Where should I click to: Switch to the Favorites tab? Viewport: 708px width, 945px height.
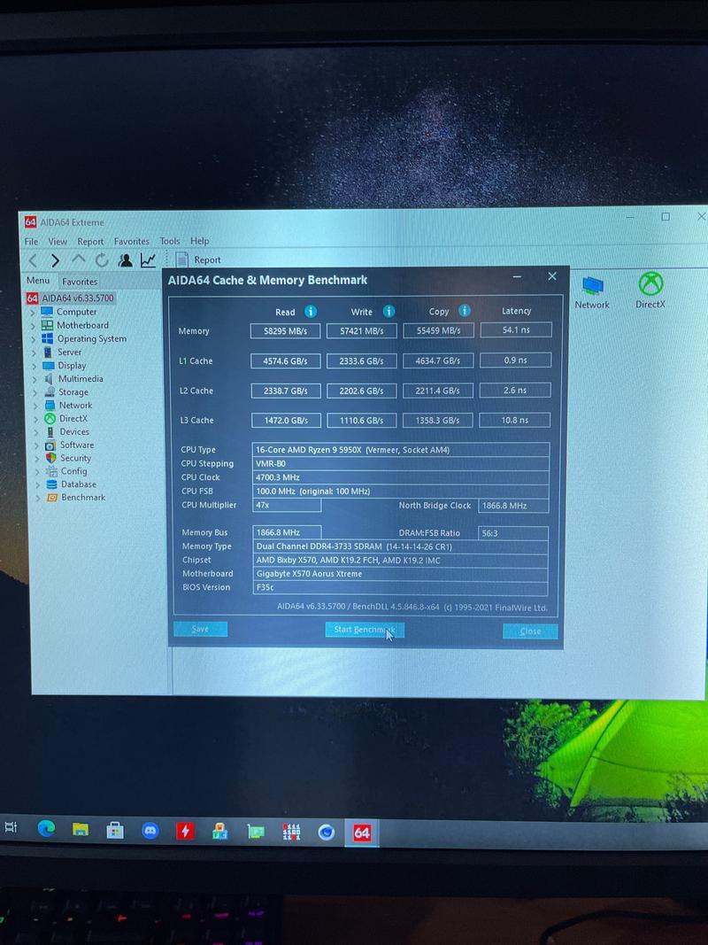coord(80,282)
